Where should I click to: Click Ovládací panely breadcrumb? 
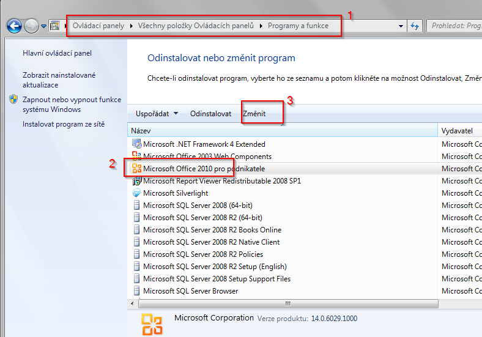[x=98, y=26]
